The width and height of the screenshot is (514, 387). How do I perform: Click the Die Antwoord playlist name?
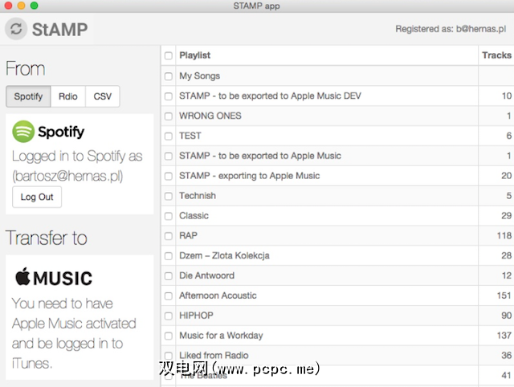pos(206,275)
